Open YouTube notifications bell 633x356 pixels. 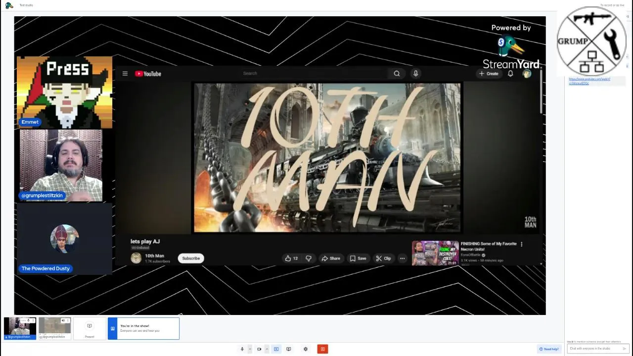510,74
